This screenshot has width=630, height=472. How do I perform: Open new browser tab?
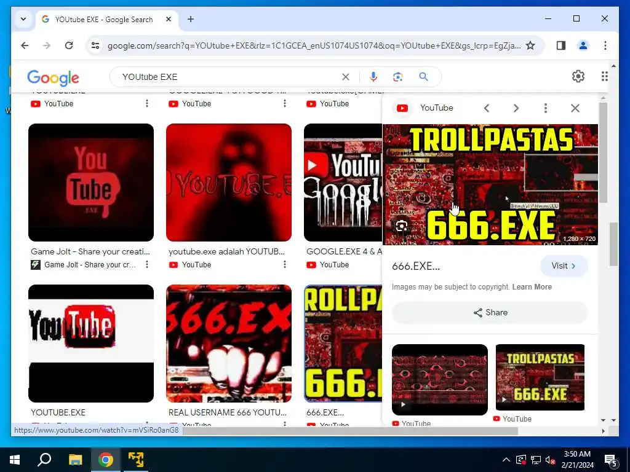click(191, 19)
